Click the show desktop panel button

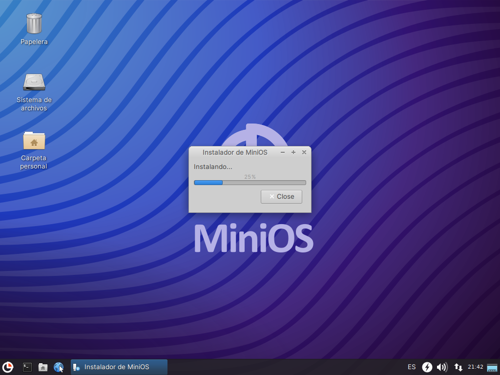[492, 367]
